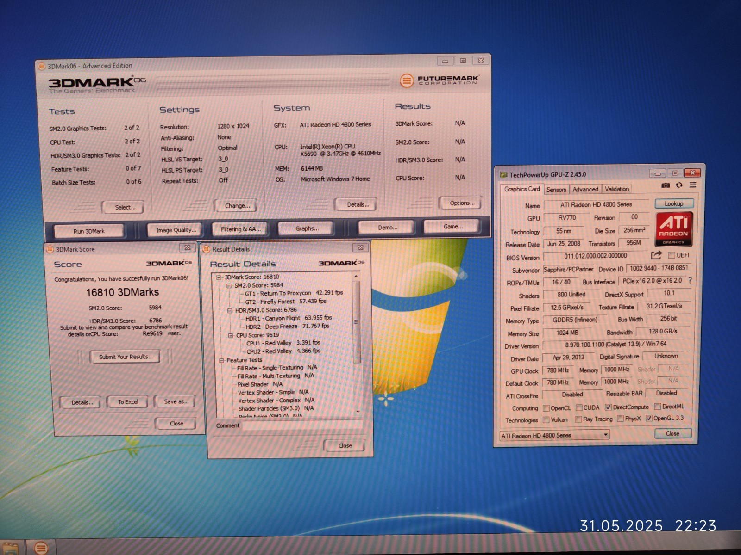The height and width of the screenshot is (555, 741).
Task: Click the 3DMark taskbar icon
Action: 41,548
